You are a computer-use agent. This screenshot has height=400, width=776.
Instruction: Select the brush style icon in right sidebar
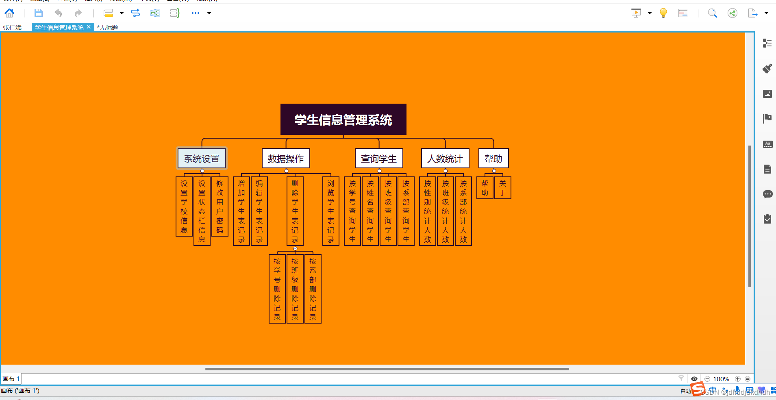coord(767,69)
